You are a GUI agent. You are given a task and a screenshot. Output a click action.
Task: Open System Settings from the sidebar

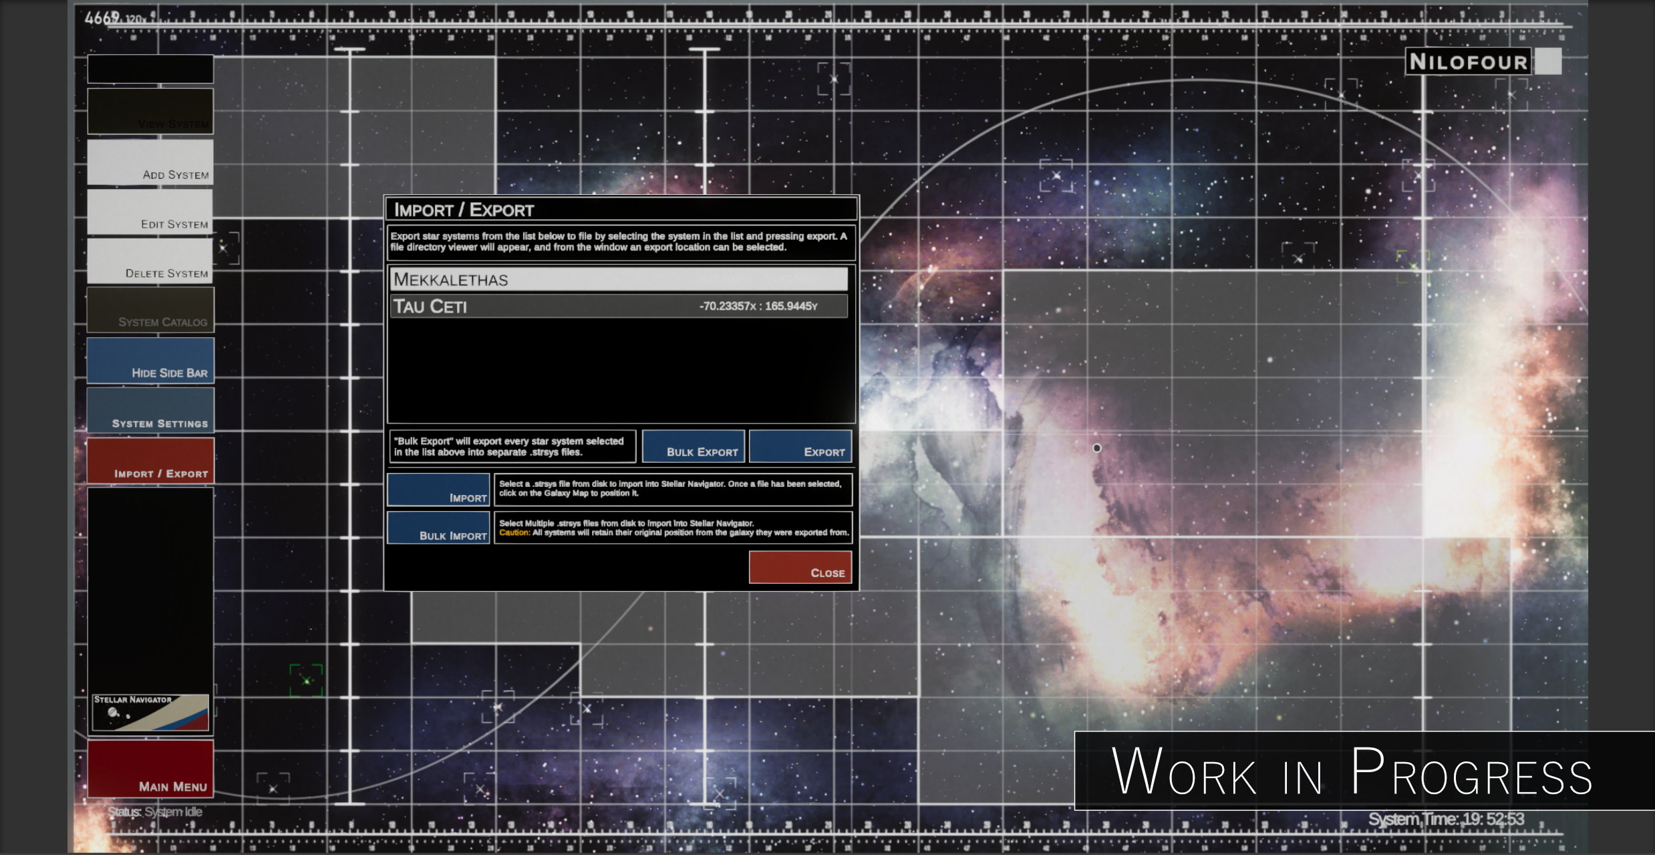tap(150, 411)
